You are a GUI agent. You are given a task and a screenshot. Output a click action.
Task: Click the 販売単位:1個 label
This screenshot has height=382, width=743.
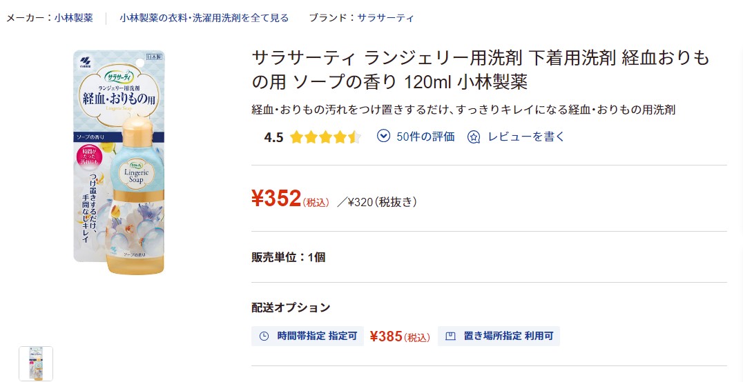pos(288,257)
